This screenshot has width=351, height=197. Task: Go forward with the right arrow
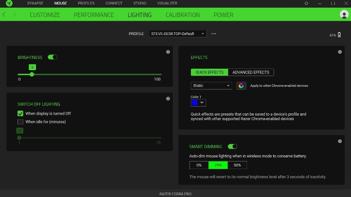[x=14, y=14]
